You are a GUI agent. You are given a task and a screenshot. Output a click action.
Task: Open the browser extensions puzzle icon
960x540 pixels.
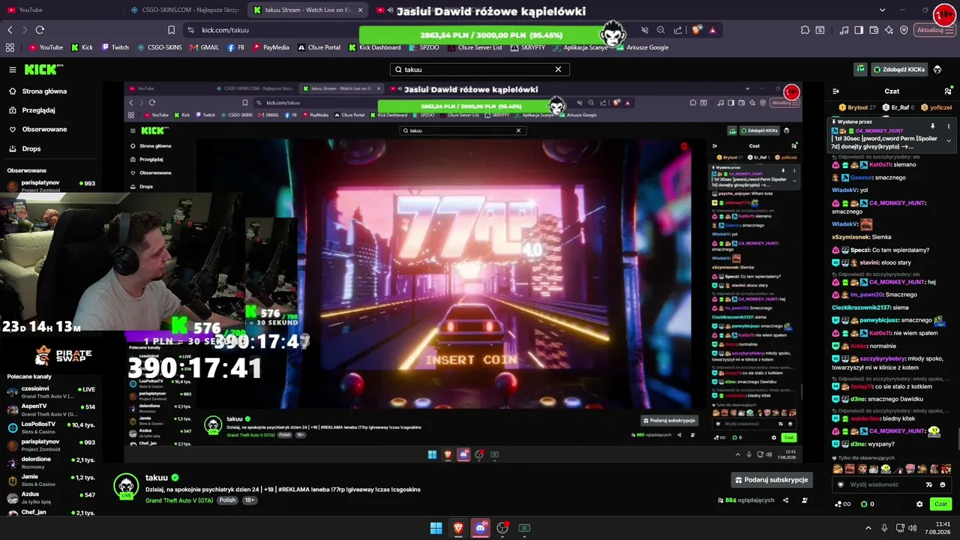point(805,30)
